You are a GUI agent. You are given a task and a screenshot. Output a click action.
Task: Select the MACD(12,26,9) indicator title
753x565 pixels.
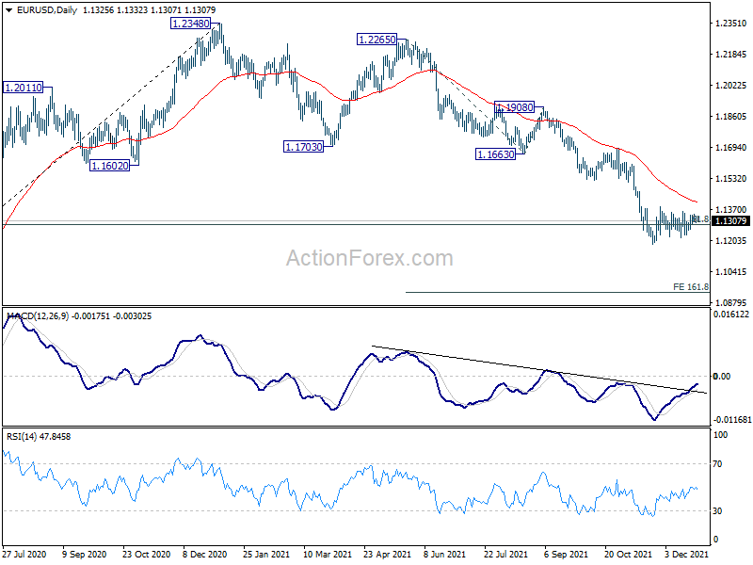coord(38,316)
